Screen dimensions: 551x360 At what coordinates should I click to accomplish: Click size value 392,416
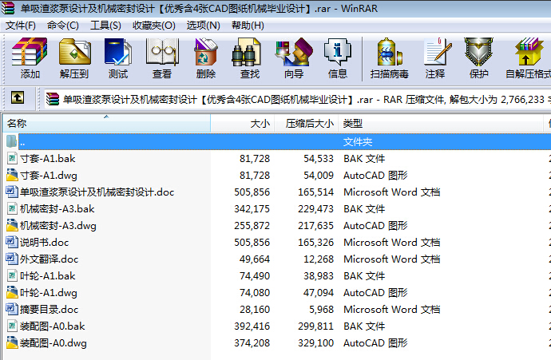252,326
